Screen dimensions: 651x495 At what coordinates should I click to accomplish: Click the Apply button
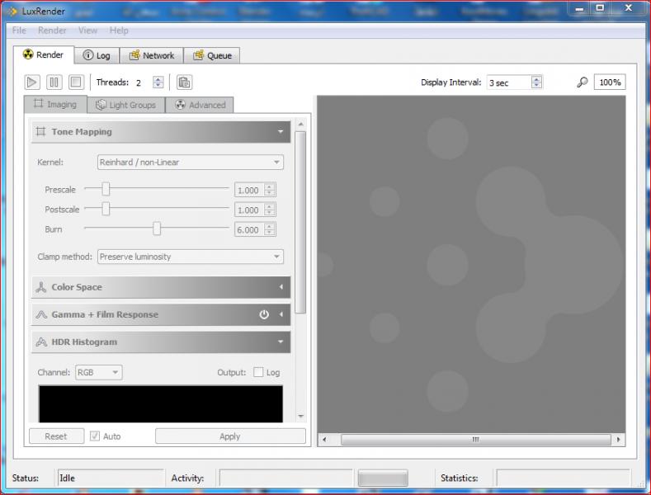(230, 436)
